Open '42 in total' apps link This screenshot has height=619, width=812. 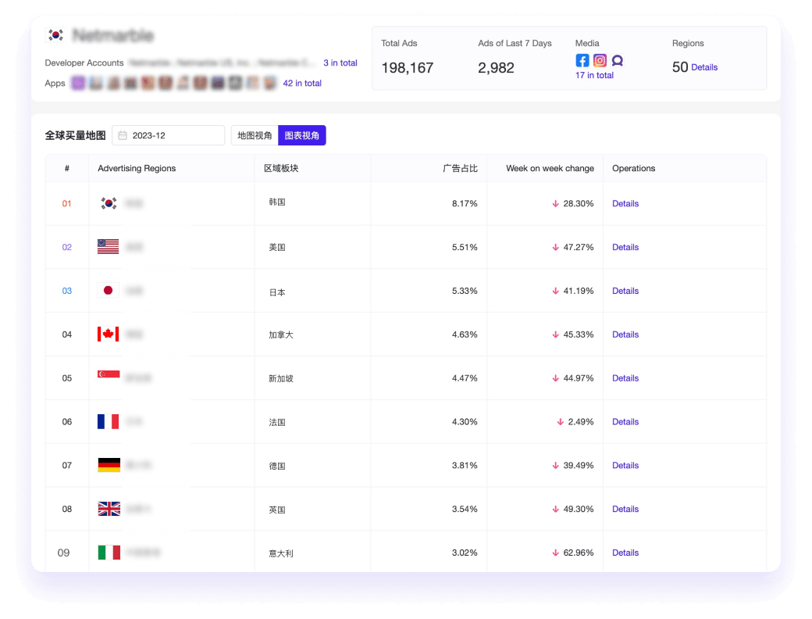(x=302, y=84)
